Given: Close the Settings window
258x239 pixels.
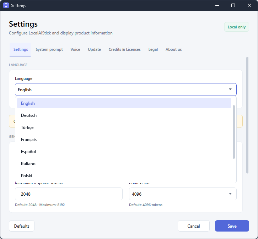Looking at the screenshot, I should [x=249, y=5].
